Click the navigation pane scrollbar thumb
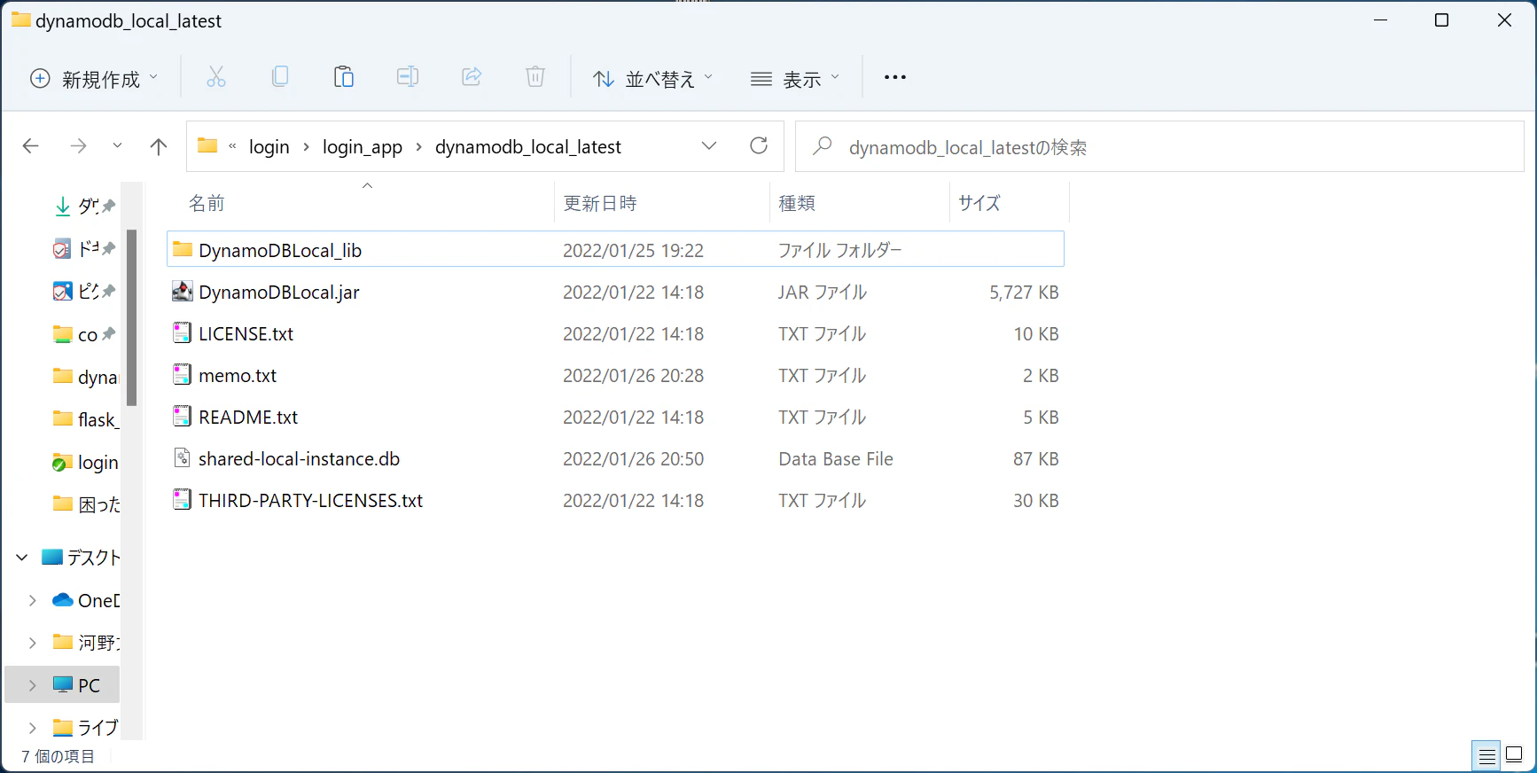This screenshot has width=1537, height=773. click(132, 317)
